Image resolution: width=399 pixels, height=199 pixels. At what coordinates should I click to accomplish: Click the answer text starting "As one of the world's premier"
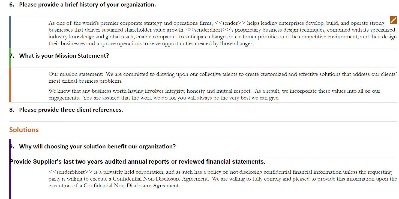(x=223, y=33)
